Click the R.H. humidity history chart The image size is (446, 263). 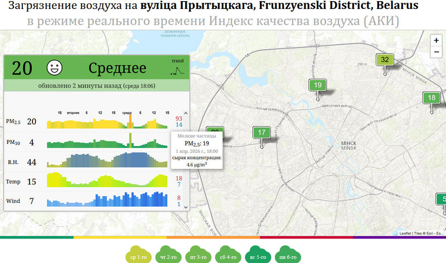[x=109, y=161]
